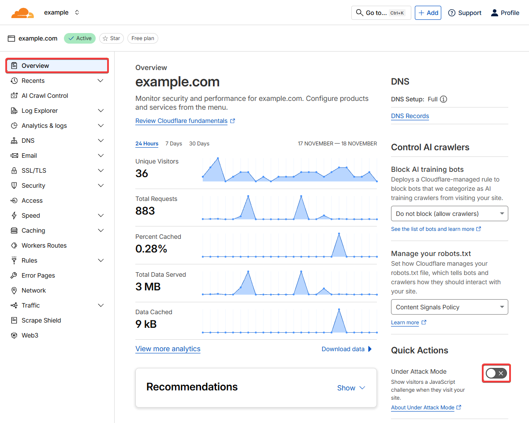Click the Add button

pyautogui.click(x=428, y=13)
